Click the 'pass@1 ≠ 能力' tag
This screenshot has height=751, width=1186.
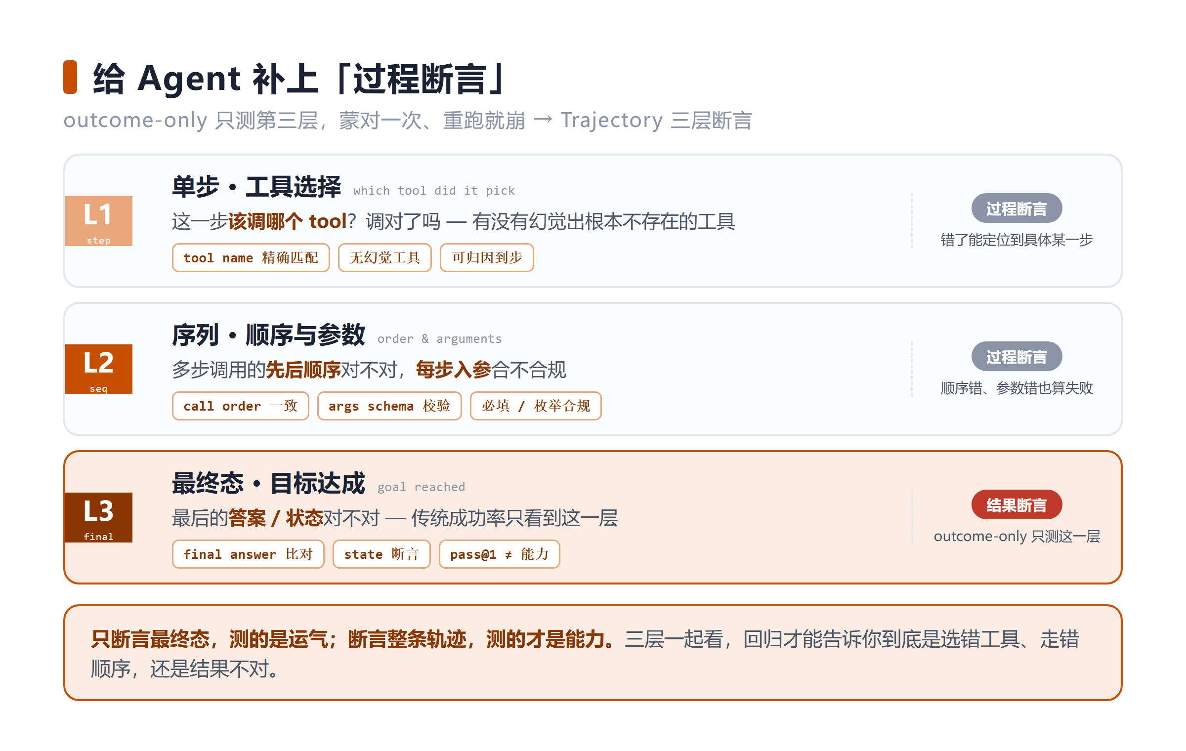tap(499, 554)
